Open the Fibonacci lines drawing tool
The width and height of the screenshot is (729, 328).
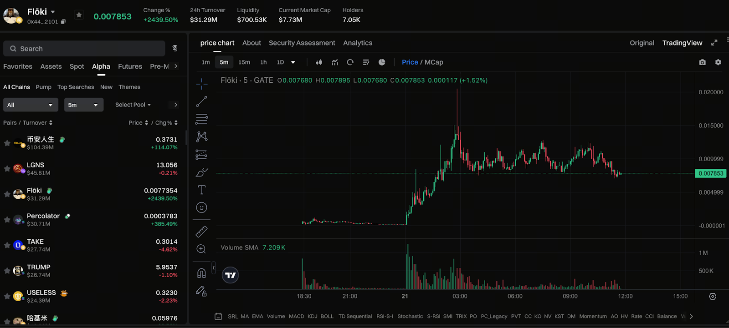point(201,119)
